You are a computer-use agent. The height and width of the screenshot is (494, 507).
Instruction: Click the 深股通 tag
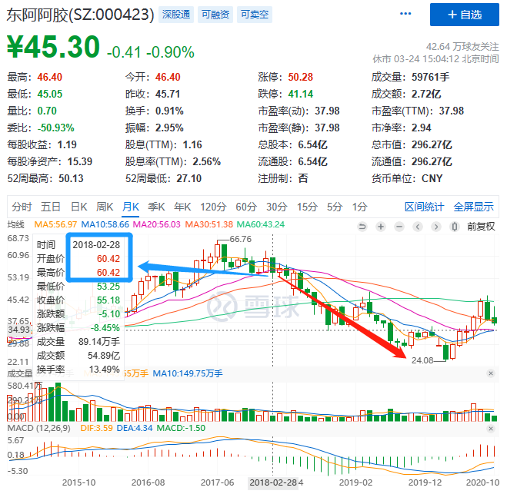tap(176, 15)
